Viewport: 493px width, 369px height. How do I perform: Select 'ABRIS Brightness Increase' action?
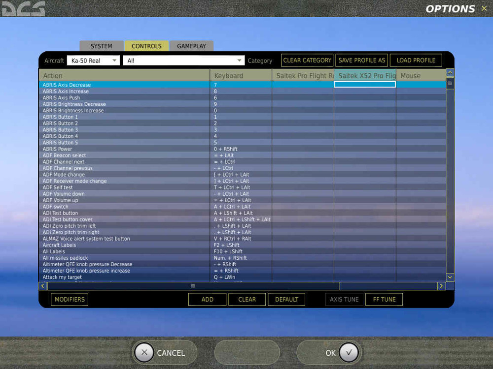tap(73, 110)
